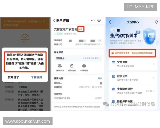The height and width of the screenshot is (128, 160).
Task: Open the 数字证书 row
Action: 133,78
